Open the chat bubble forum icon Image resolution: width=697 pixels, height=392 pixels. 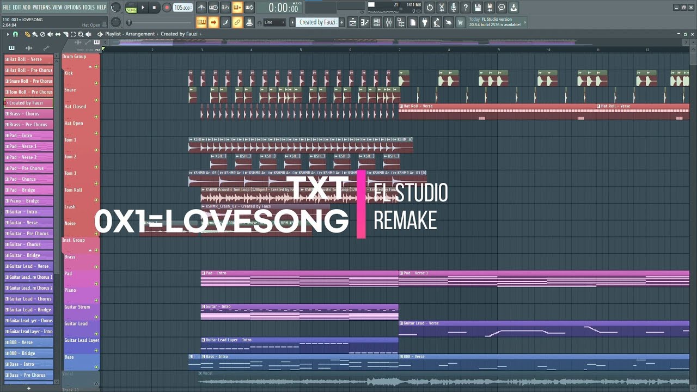502,8
